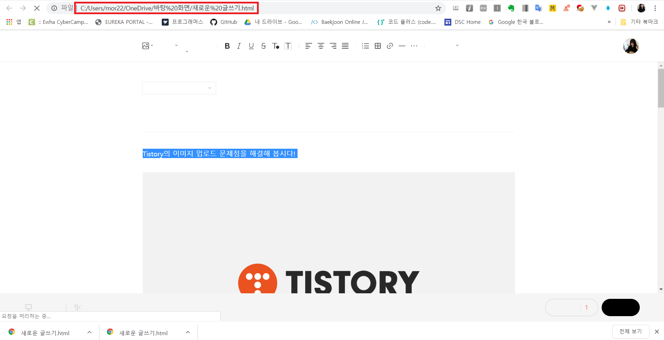Insert an image via the picture icon
The height and width of the screenshot is (340, 664).
145,46
